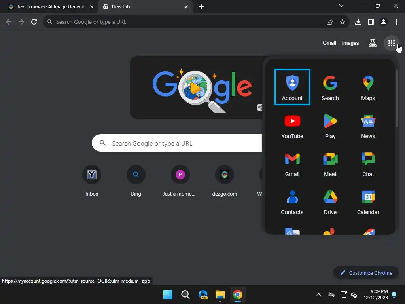This screenshot has width=405, height=304.
Task: Click the OneDrive cloud tray icon
Action: pyautogui.click(x=331, y=294)
